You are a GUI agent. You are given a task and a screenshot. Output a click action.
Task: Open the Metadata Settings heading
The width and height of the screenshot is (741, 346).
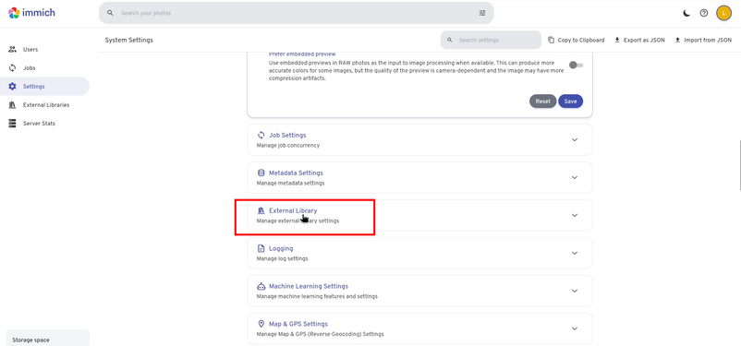(296, 173)
